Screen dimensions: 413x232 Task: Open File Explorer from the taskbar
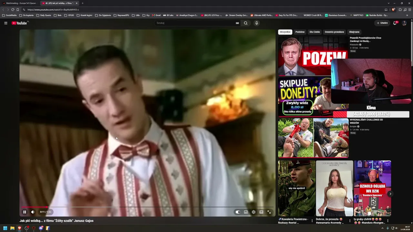click(12, 228)
